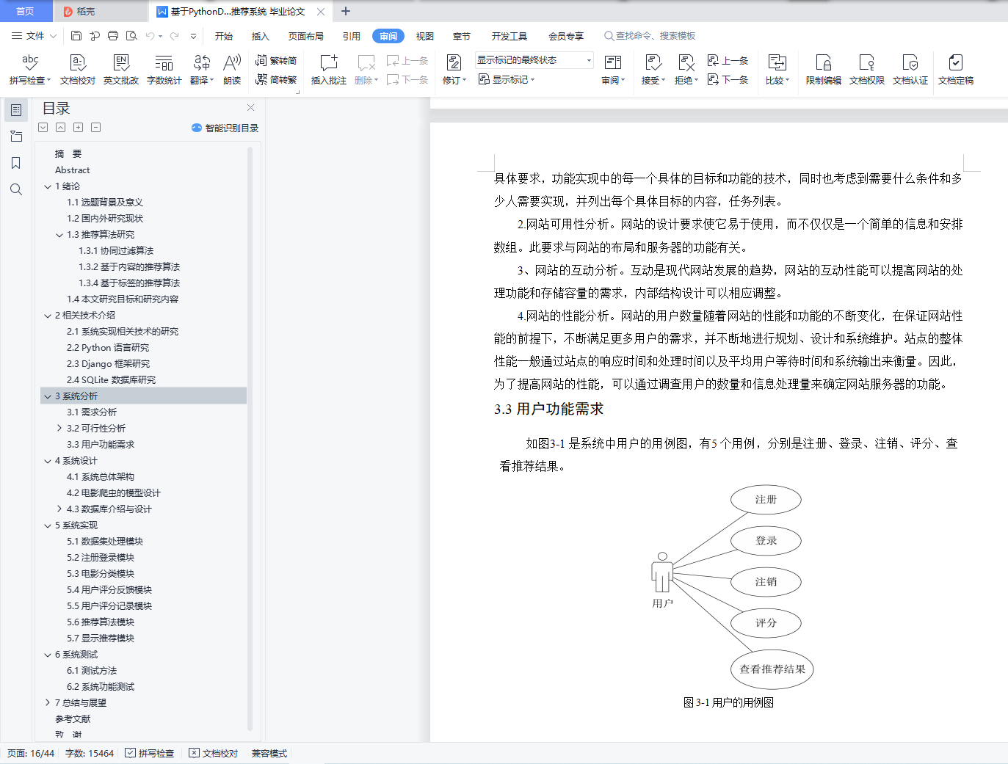Open the 开发工具 ribbon tab
1008x764 pixels.
pyautogui.click(x=510, y=36)
